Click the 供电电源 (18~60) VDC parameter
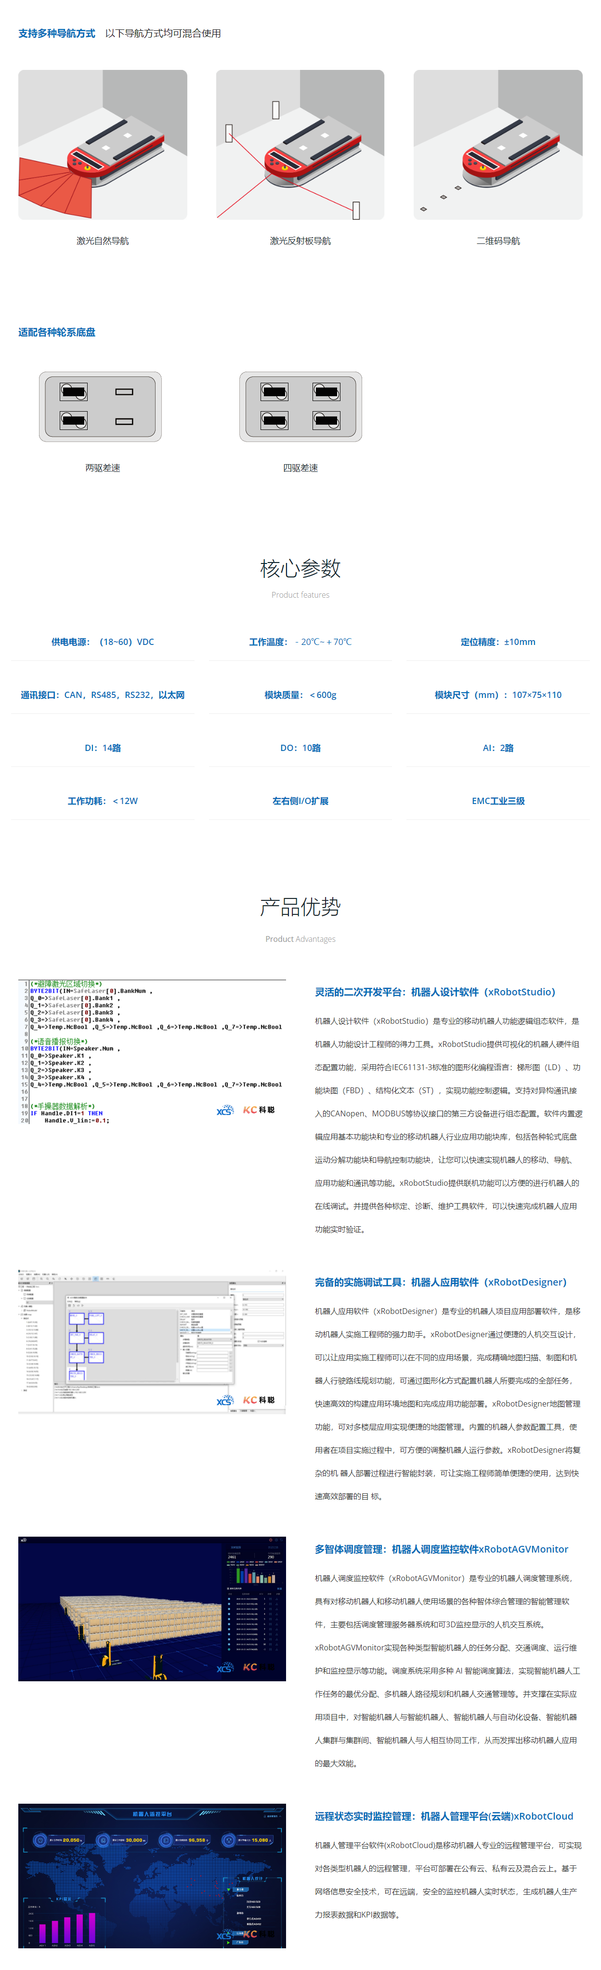The width and height of the screenshot is (601, 1970). pyautogui.click(x=102, y=642)
